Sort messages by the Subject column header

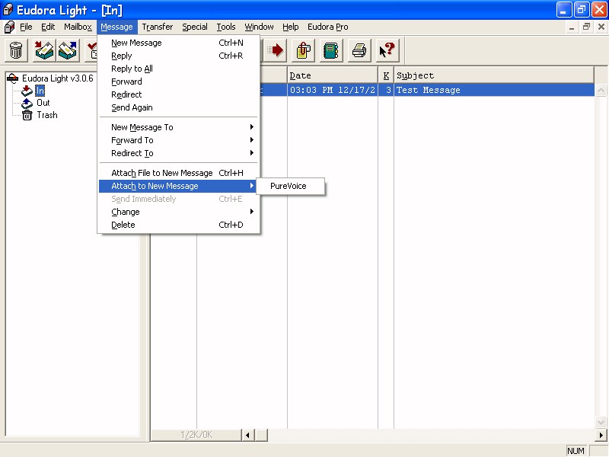click(x=494, y=75)
